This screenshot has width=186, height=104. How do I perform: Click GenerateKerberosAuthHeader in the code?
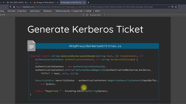pos(78,56)
